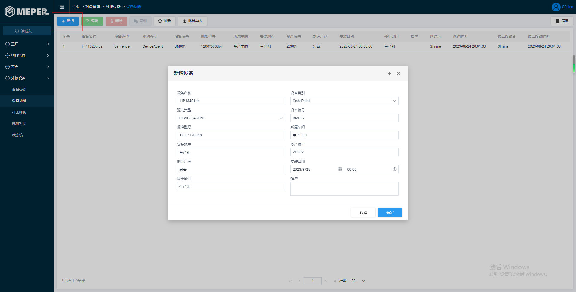The height and width of the screenshot is (292, 576).
Task: Click the ZC001 cell
Action: 292,46
